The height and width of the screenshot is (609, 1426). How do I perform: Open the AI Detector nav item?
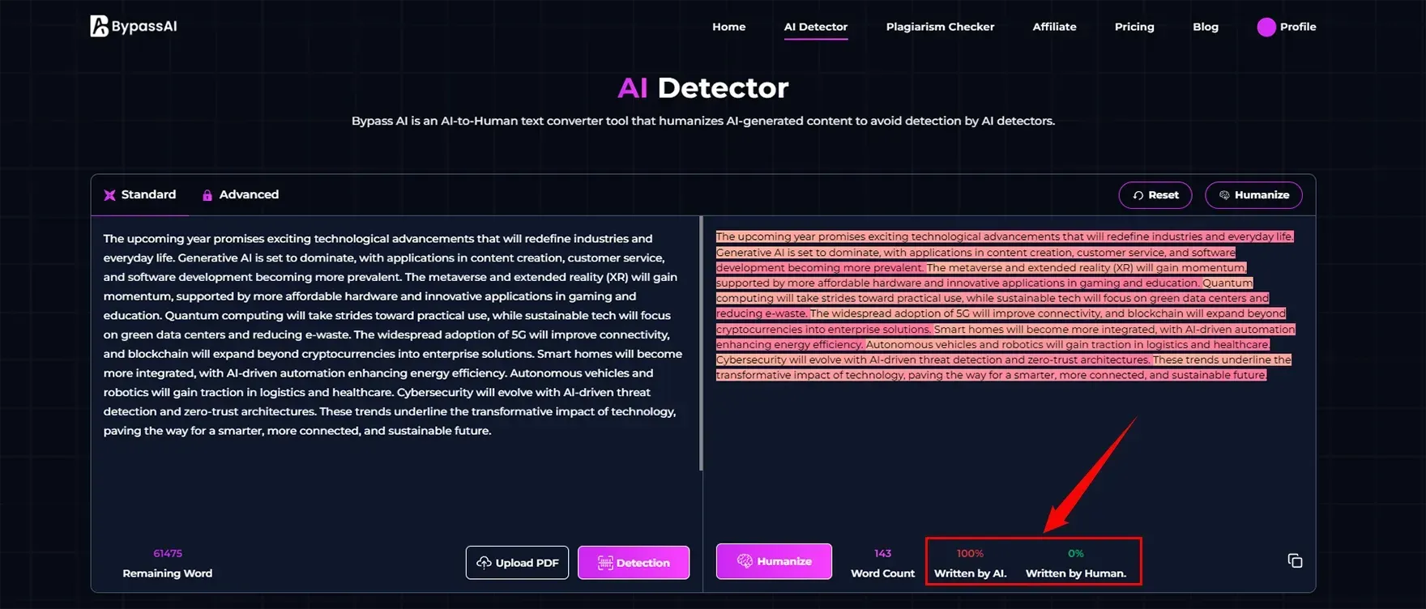[816, 27]
